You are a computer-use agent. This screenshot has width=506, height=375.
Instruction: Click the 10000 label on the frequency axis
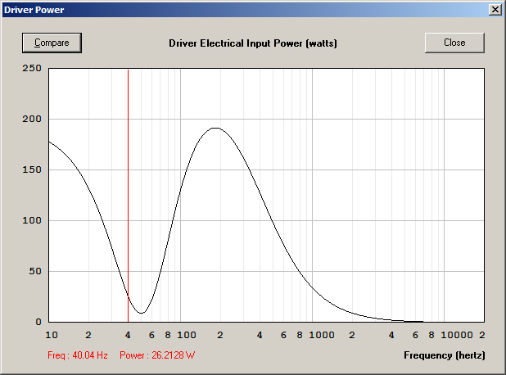tap(457, 335)
